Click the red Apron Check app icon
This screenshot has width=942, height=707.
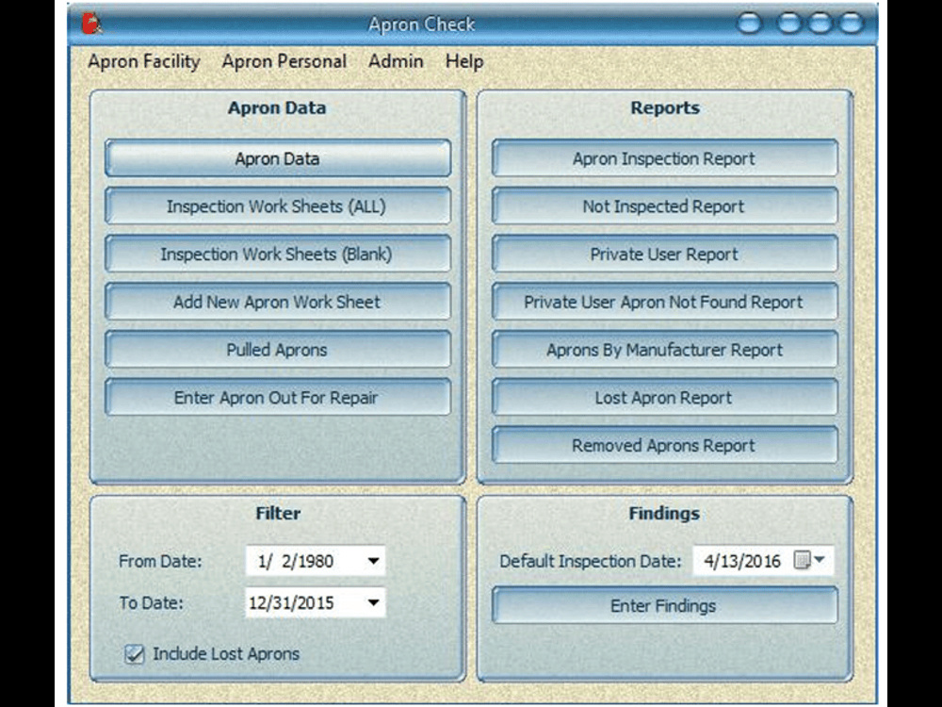(x=92, y=23)
